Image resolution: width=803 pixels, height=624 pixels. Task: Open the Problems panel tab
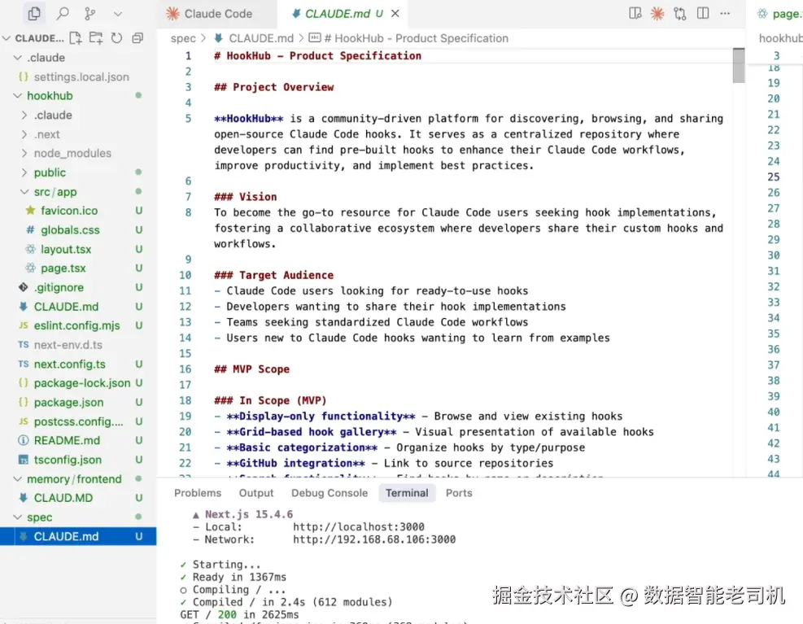(x=198, y=493)
